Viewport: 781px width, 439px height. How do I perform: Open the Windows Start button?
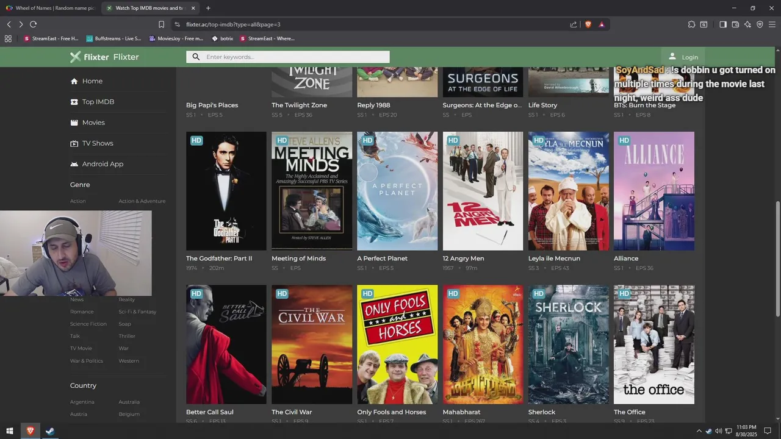(x=10, y=431)
